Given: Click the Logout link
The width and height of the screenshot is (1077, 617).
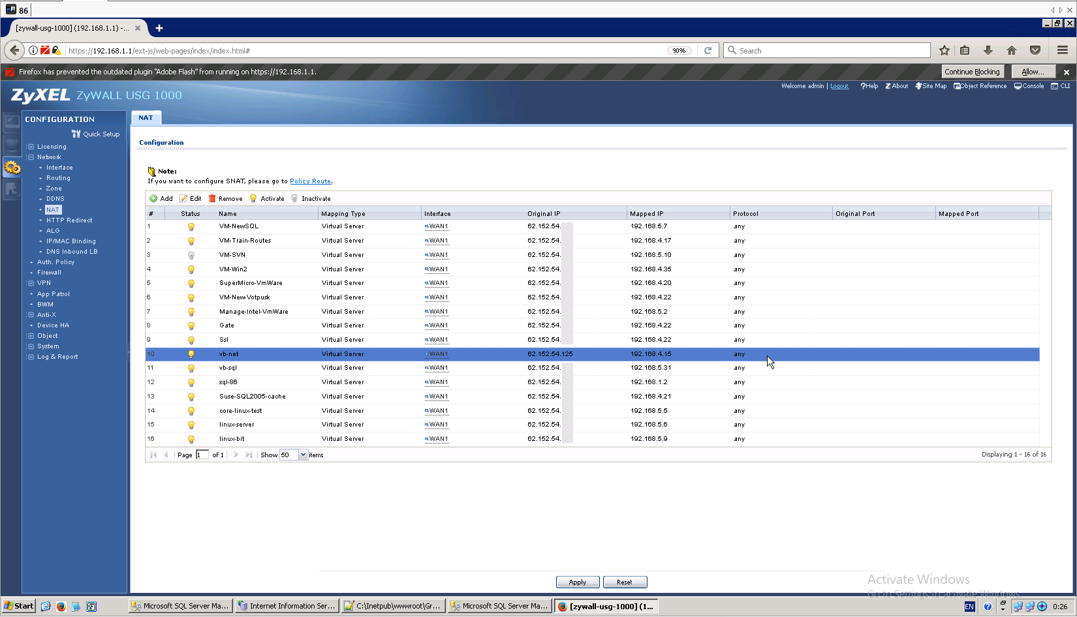Looking at the screenshot, I should (839, 86).
